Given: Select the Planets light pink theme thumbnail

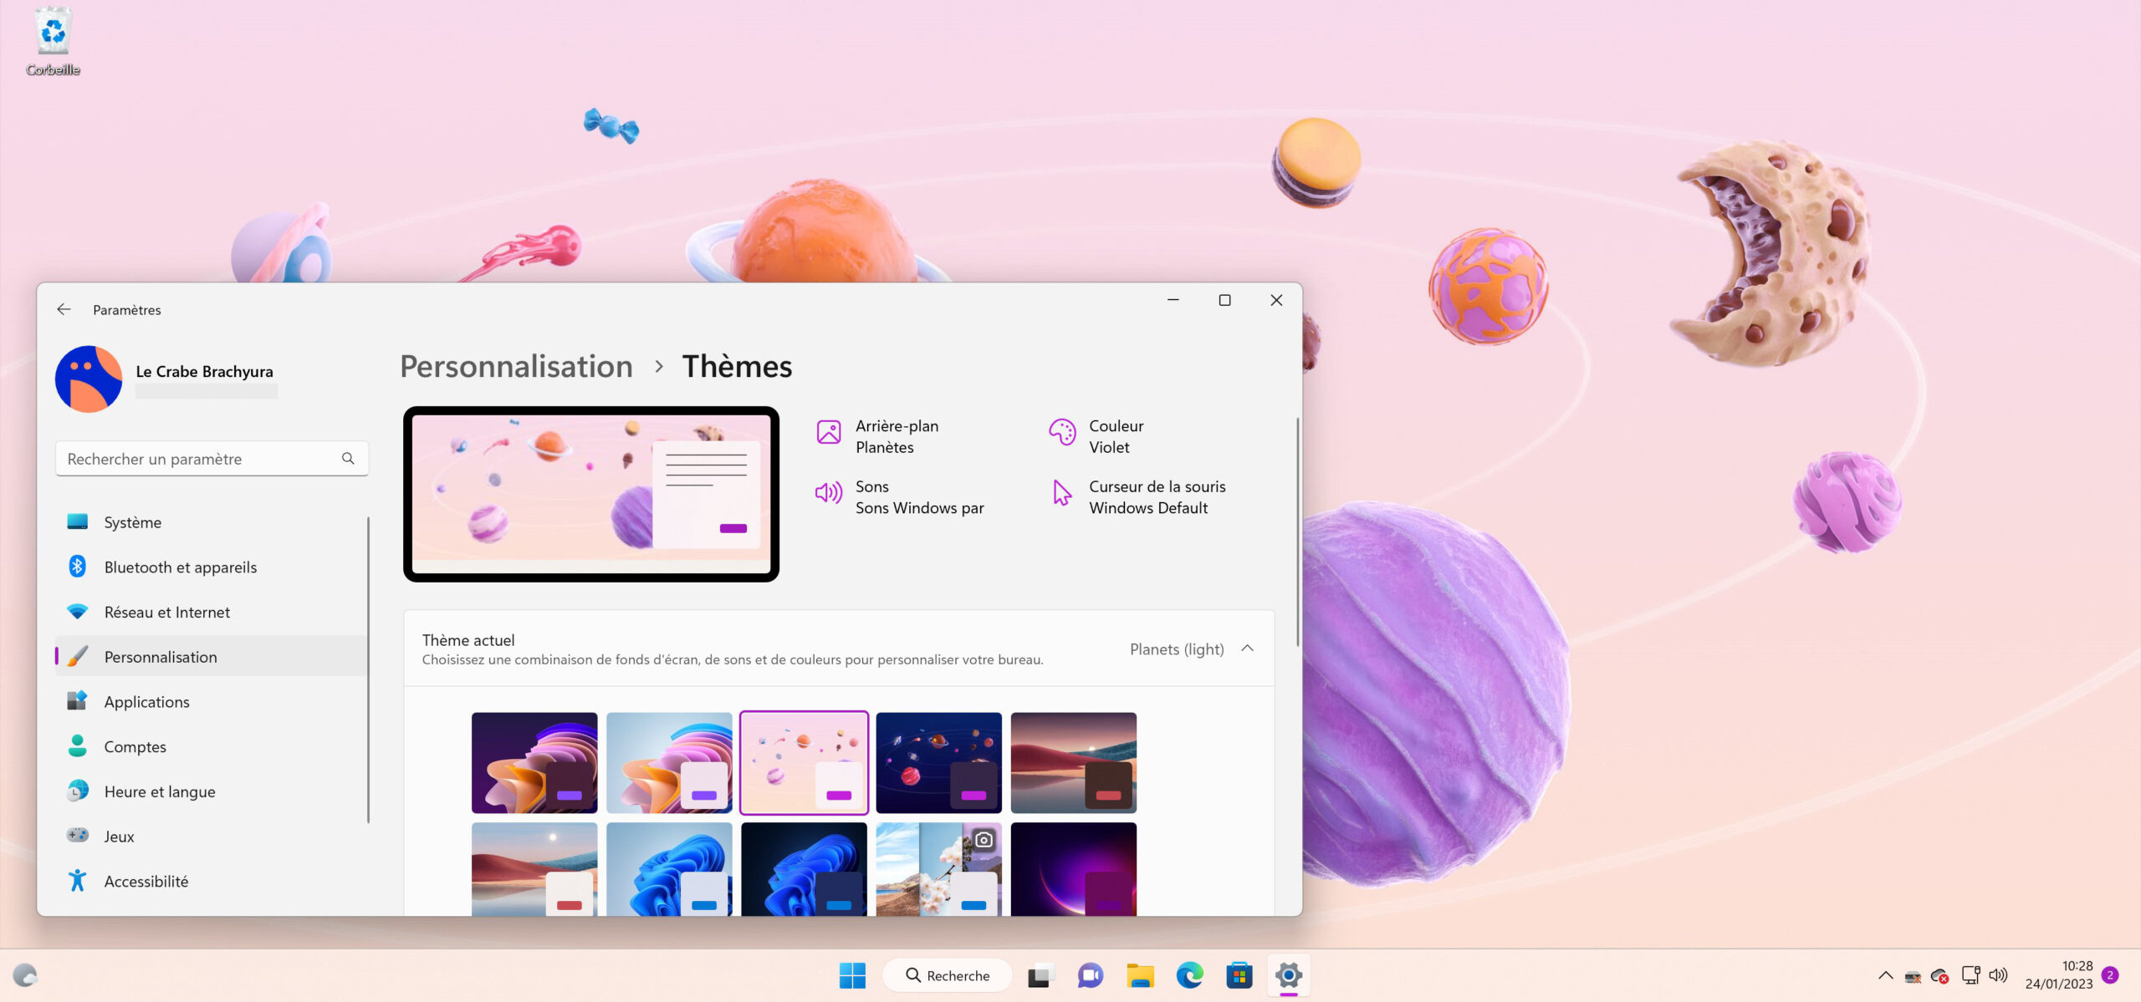Looking at the screenshot, I should point(804,762).
